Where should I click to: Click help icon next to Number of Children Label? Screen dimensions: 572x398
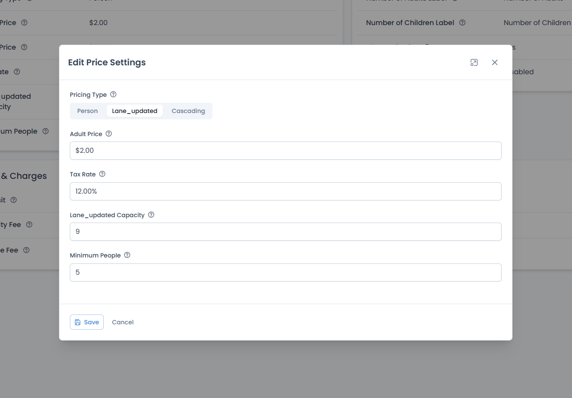pos(462,23)
